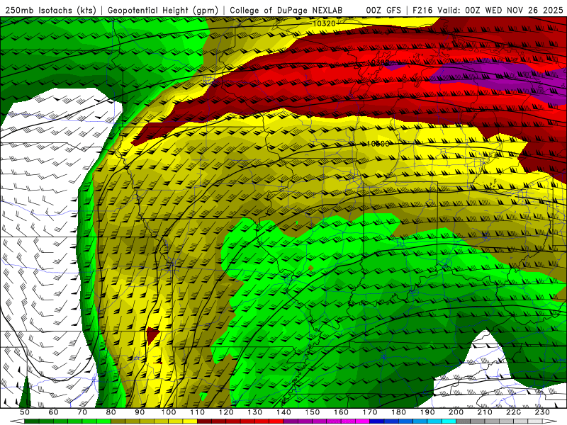Click the '00Z GFS' model run label

point(383,11)
